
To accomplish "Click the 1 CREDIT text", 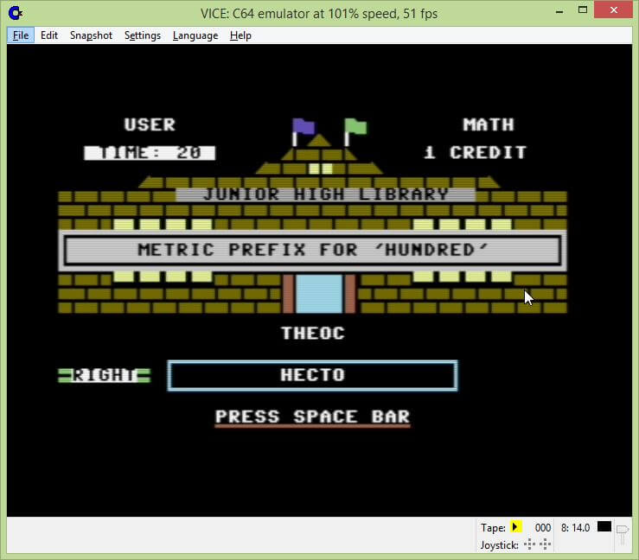I will point(476,153).
